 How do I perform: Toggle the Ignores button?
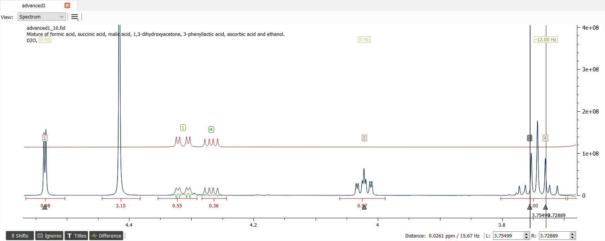coord(49,236)
